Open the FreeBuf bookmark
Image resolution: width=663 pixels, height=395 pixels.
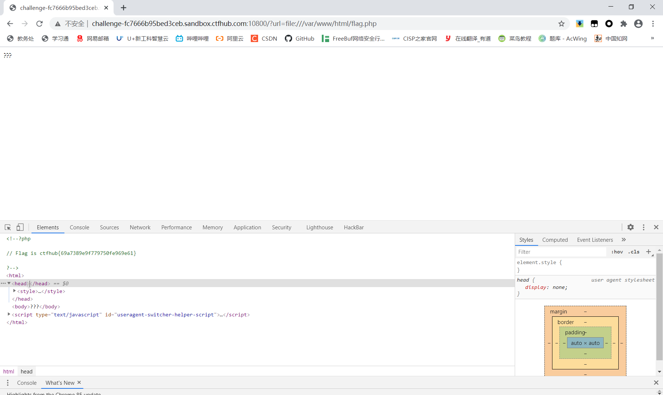pyautogui.click(x=353, y=38)
